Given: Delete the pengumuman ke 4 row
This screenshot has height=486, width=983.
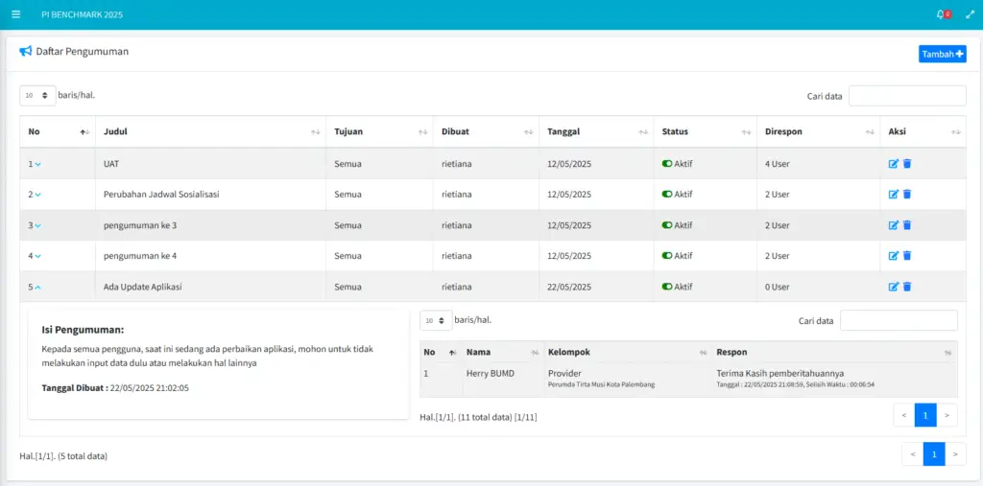Looking at the screenshot, I should click(907, 256).
